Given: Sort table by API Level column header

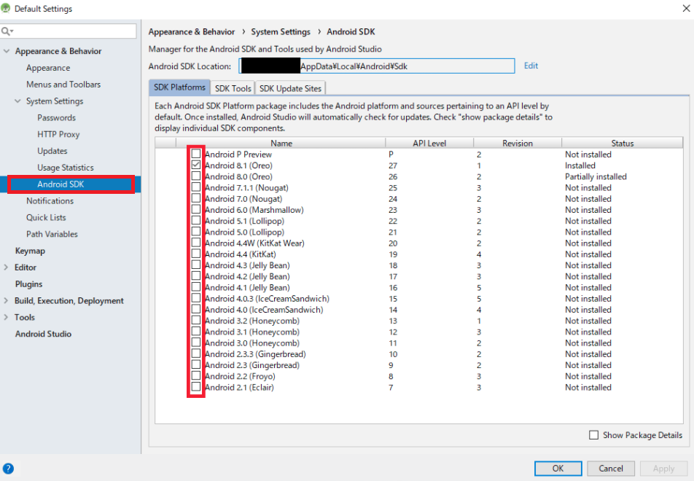Looking at the screenshot, I should [429, 143].
